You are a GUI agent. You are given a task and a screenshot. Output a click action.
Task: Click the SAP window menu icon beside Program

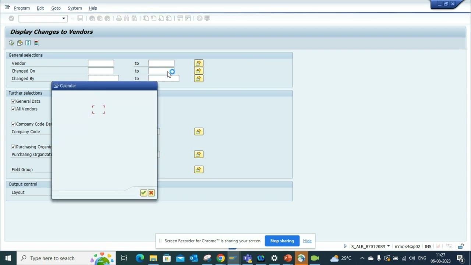point(7,7)
